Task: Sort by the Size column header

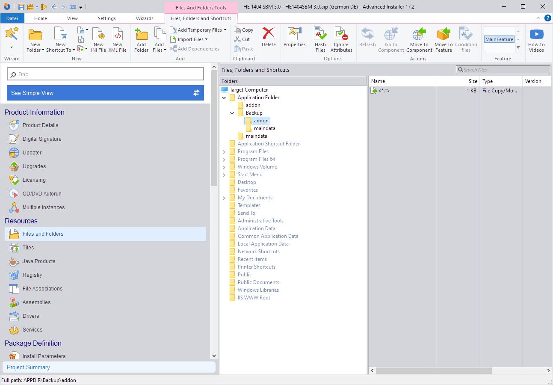Action: click(458, 81)
